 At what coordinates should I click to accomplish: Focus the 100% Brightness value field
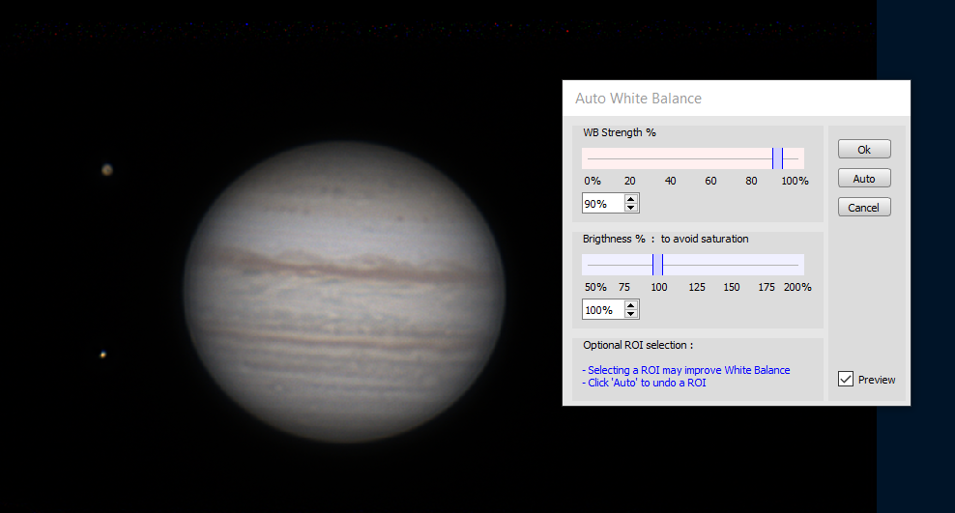tap(603, 310)
